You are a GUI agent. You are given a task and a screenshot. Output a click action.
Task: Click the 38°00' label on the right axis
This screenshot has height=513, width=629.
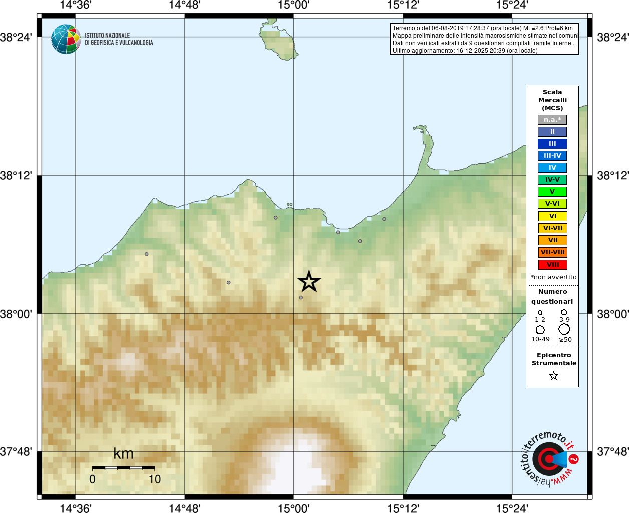tap(613, 314)
